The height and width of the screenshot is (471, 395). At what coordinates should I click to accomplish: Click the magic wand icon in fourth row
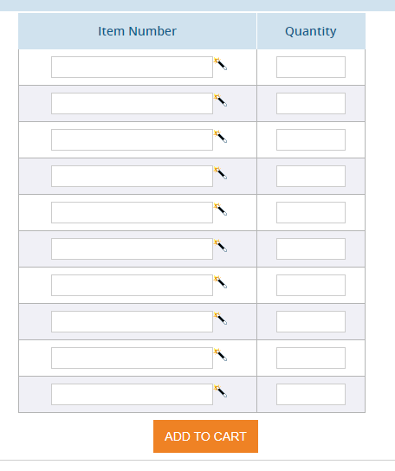pyautogui.click(x=220, y=172)
